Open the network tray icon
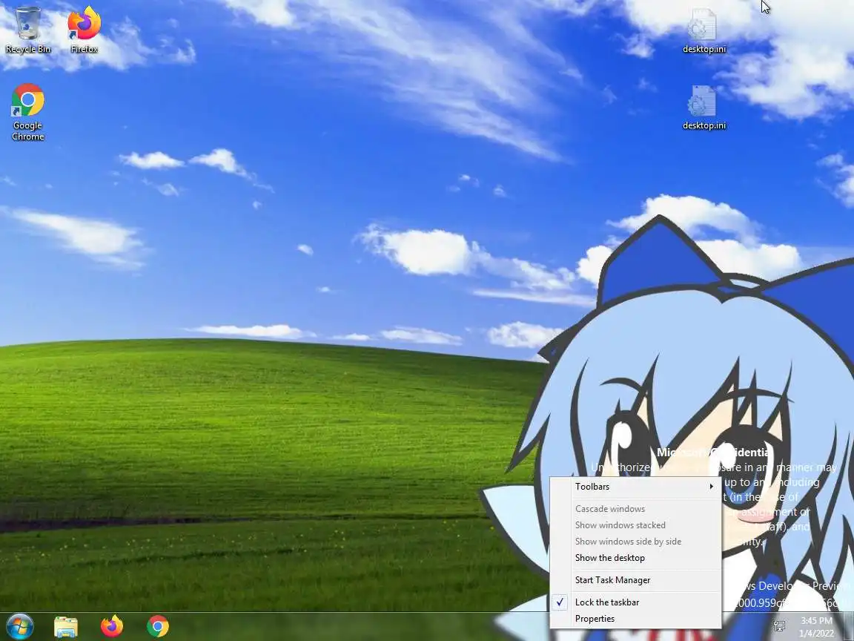 click(x=779, y=626)
